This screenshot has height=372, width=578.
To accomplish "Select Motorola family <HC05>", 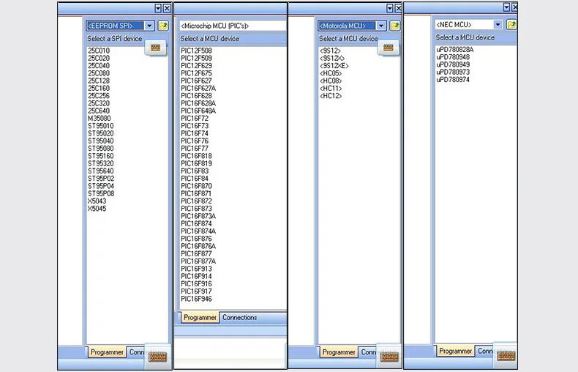I will pyautogui.click(x=331, y=73).
